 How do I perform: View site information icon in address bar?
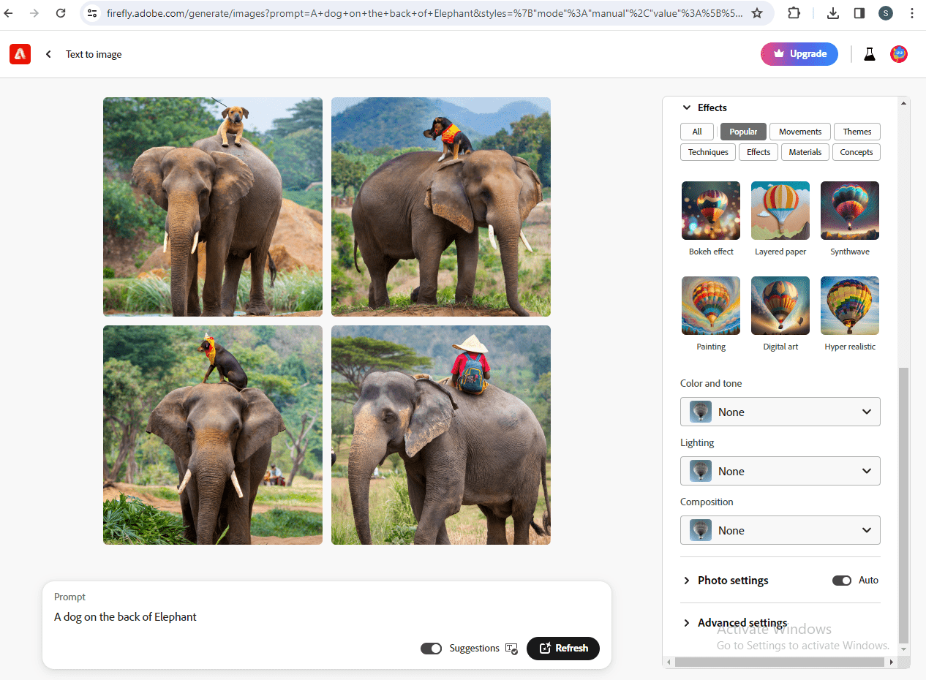tap(91, 13)
